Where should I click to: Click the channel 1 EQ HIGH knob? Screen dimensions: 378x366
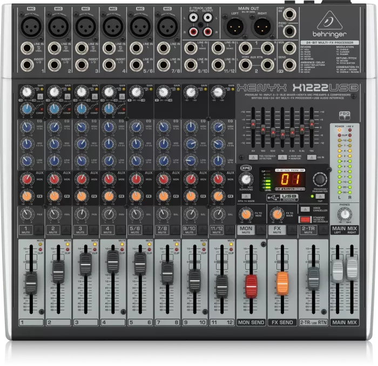(27, 127)
